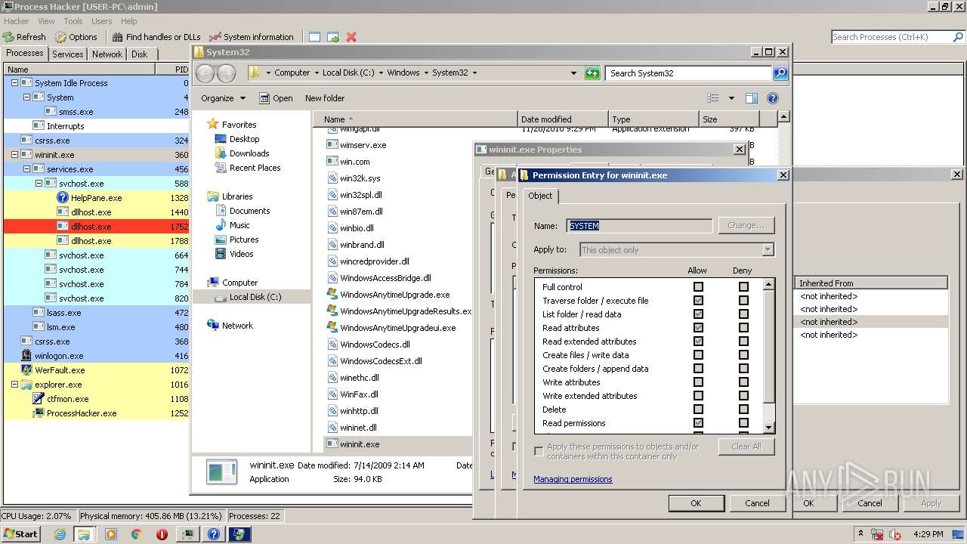Click the Explorer help question mark icon
Image resolution: width=967 pixels, height=544 pixels.
(772, 98)
